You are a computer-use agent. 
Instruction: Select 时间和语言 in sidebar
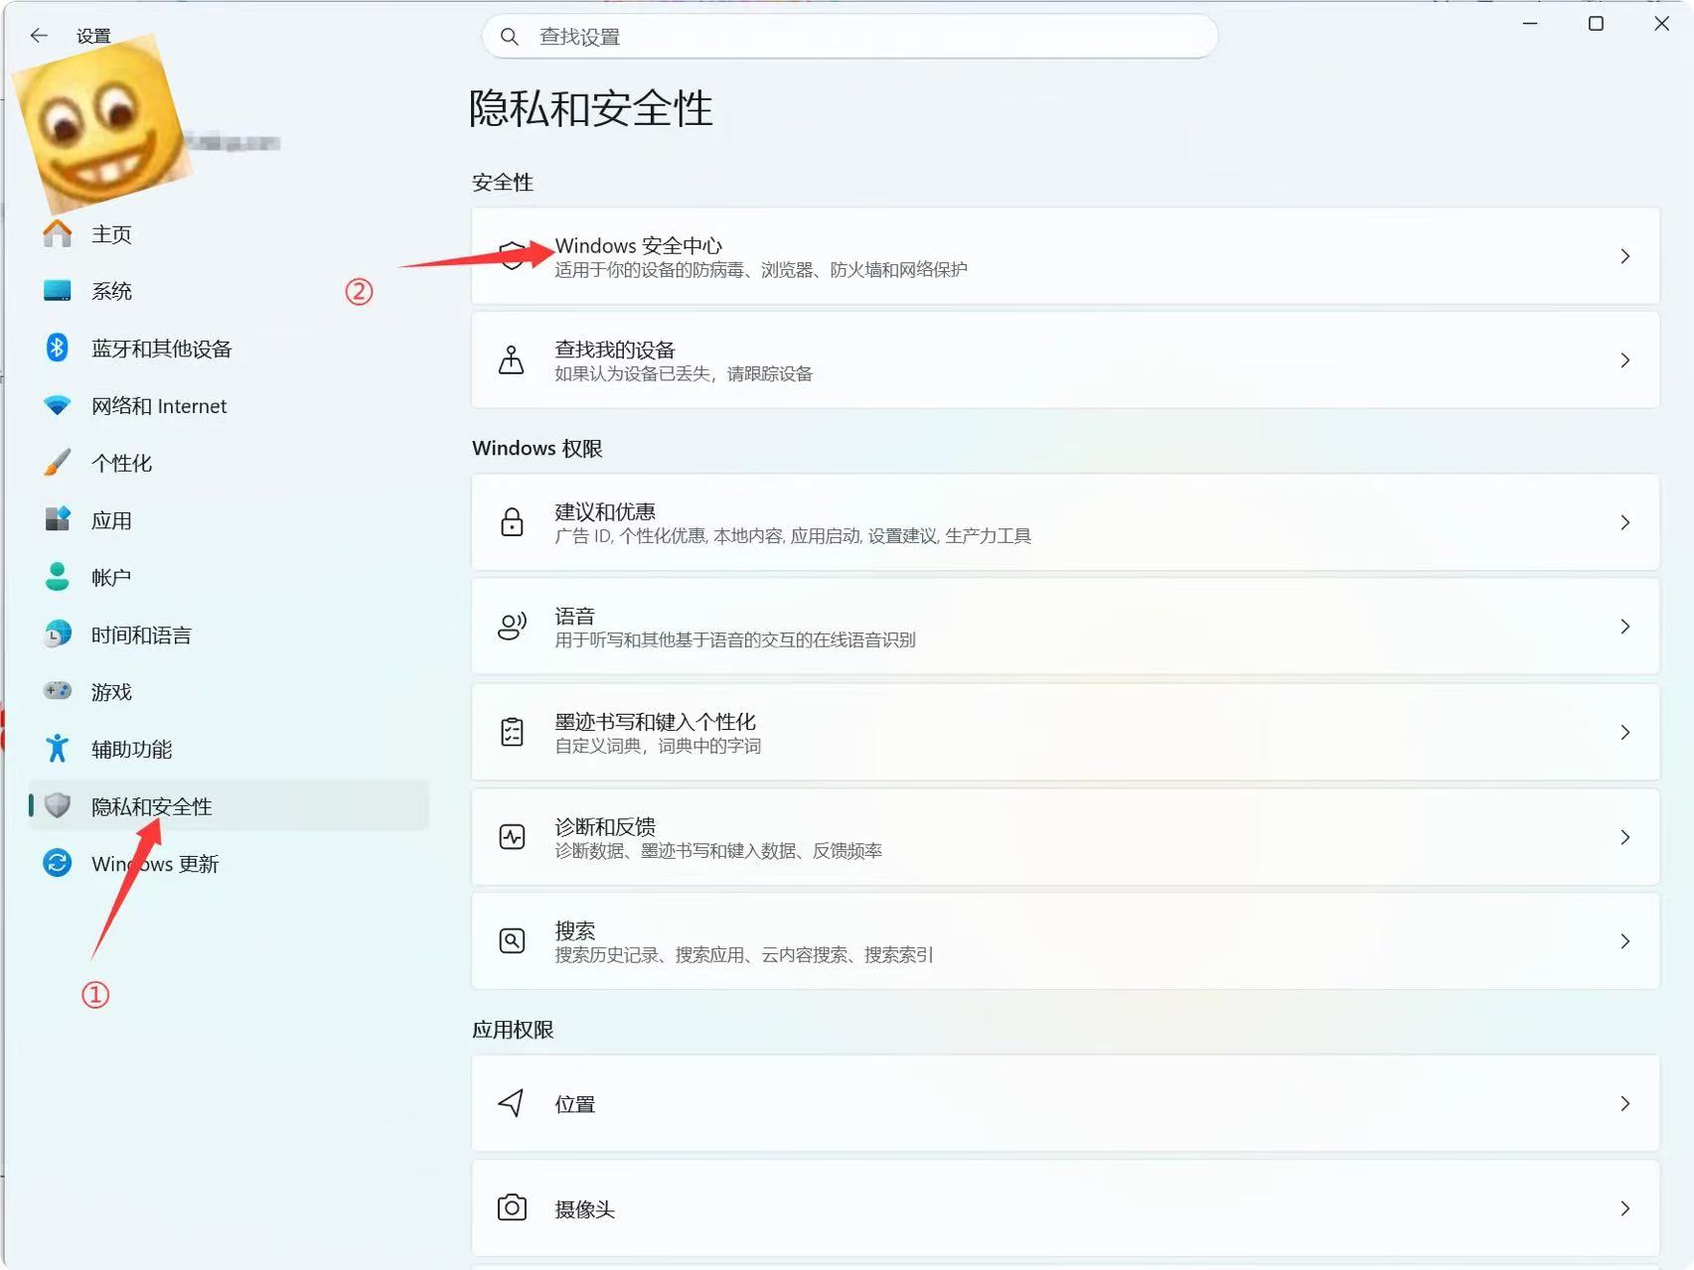(141, 635)
